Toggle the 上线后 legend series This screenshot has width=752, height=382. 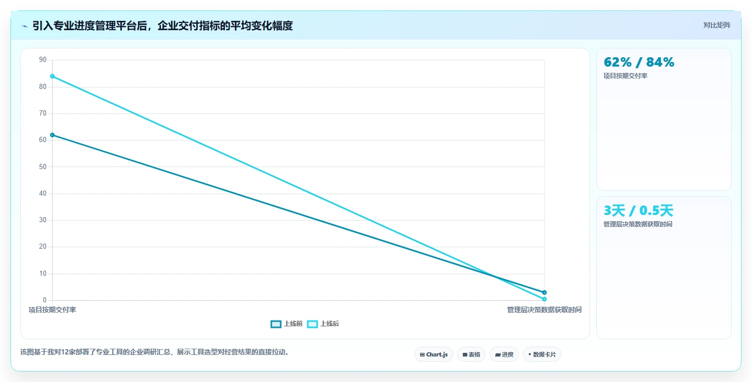(323, 324)
